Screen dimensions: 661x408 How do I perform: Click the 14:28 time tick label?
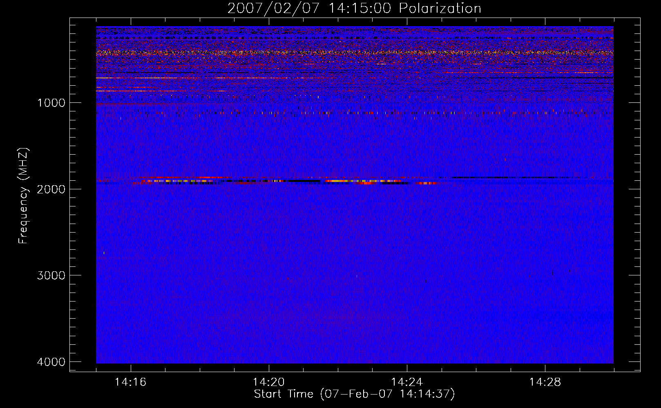tap(545, 382)
